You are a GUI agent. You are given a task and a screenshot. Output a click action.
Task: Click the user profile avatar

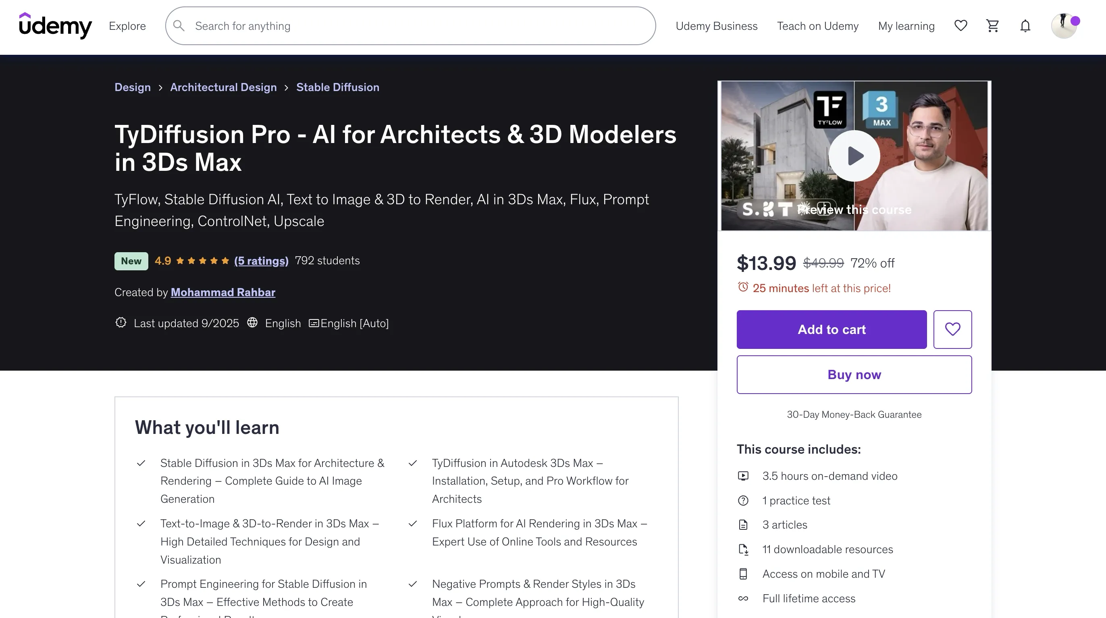tap(1064, 26)
